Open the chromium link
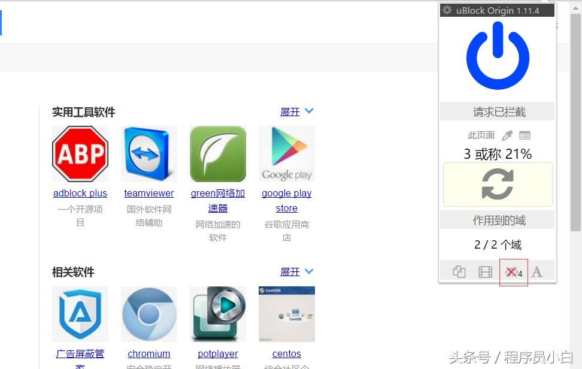The height and width of the screenshot is (369, 582). [149, 354]
